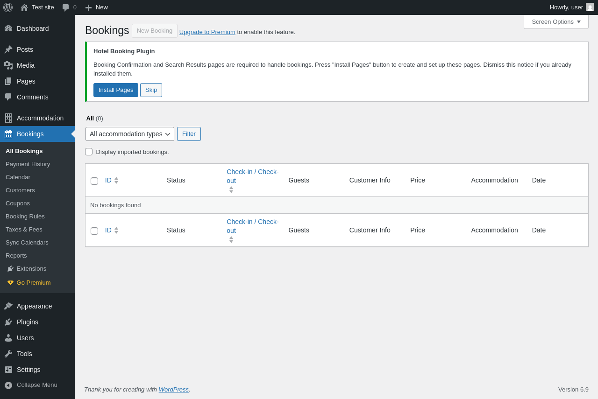Click the Dashboard gauge icon
598x399 pixels.
(8, 28)
